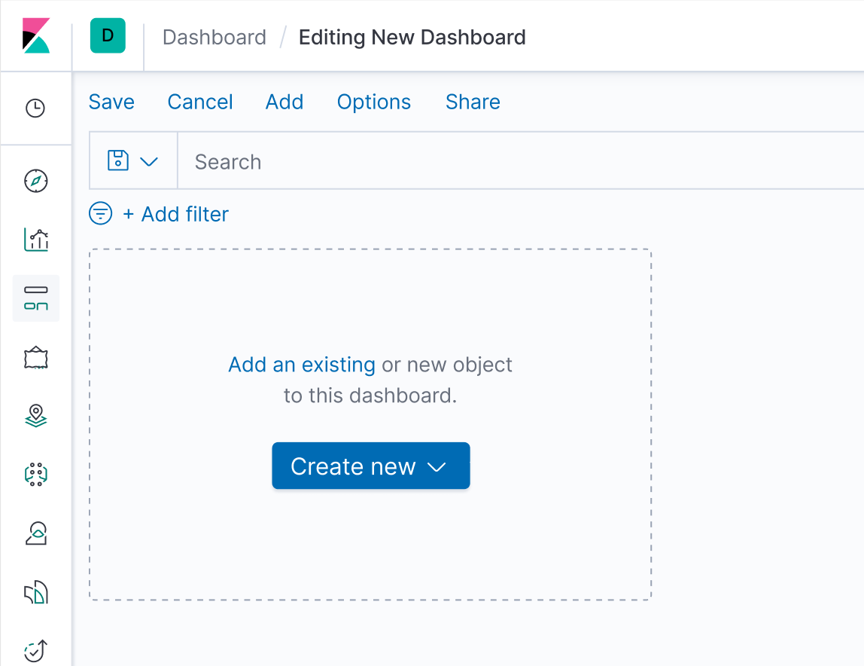
Task: Click Cancel in dashboard menu
Action: (x=200, y=102)
